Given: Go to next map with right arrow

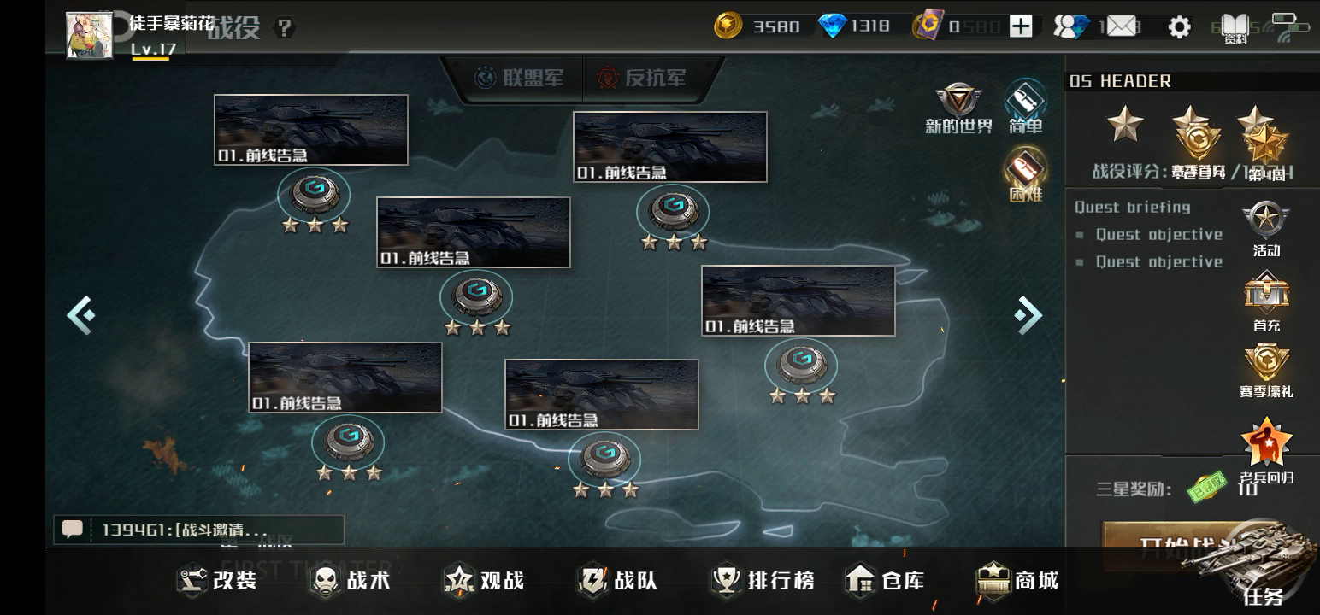Looking at the screenshot, I should click(1028, 315).
